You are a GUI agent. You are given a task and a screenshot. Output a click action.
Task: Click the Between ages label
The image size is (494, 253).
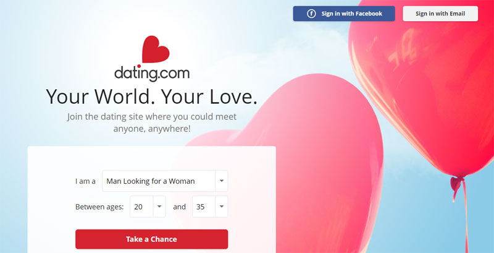pos(99,207)
